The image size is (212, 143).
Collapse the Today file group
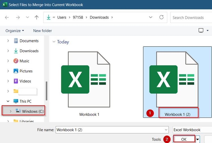coord(54,41)
